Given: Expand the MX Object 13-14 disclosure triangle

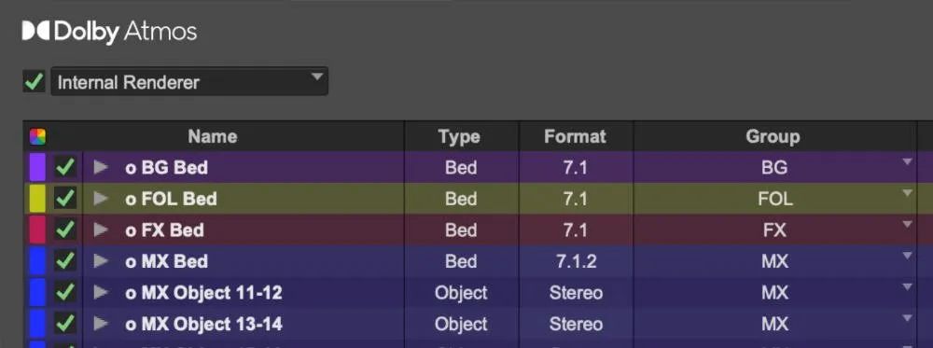Looking at the screenshot, I should tap(101, 324).
